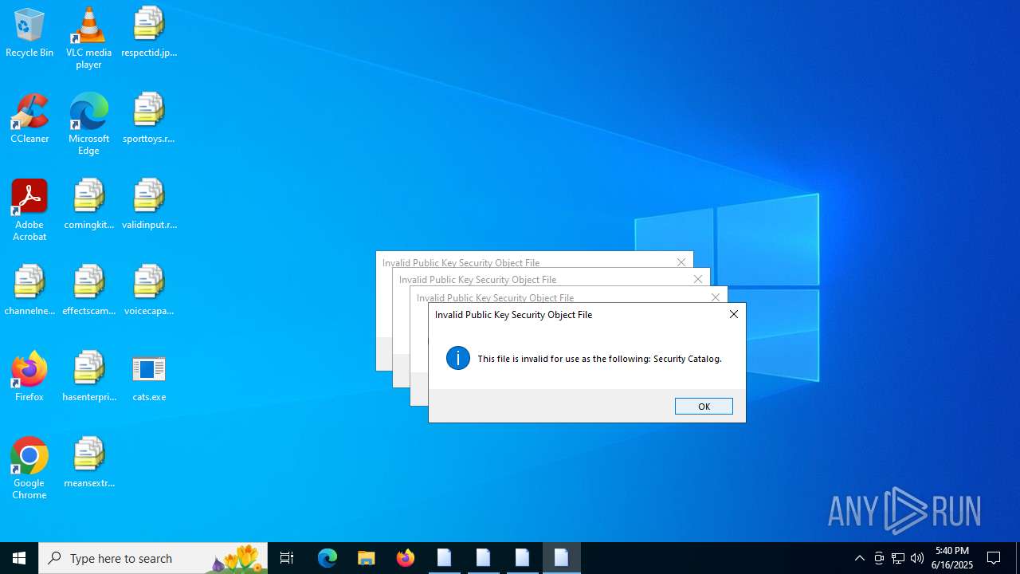1020x574 pixels.
Task: Click the Meet Now tray icon
Action: point(879,558)
